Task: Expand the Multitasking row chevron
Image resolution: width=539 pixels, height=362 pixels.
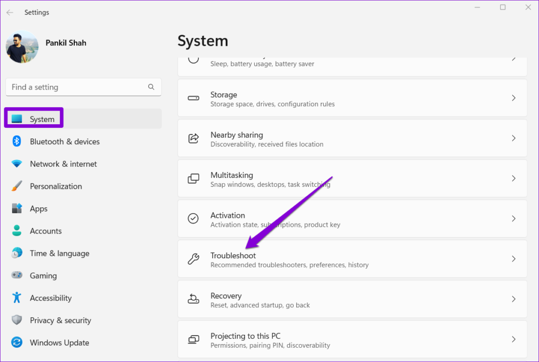Action: point(514,178)
